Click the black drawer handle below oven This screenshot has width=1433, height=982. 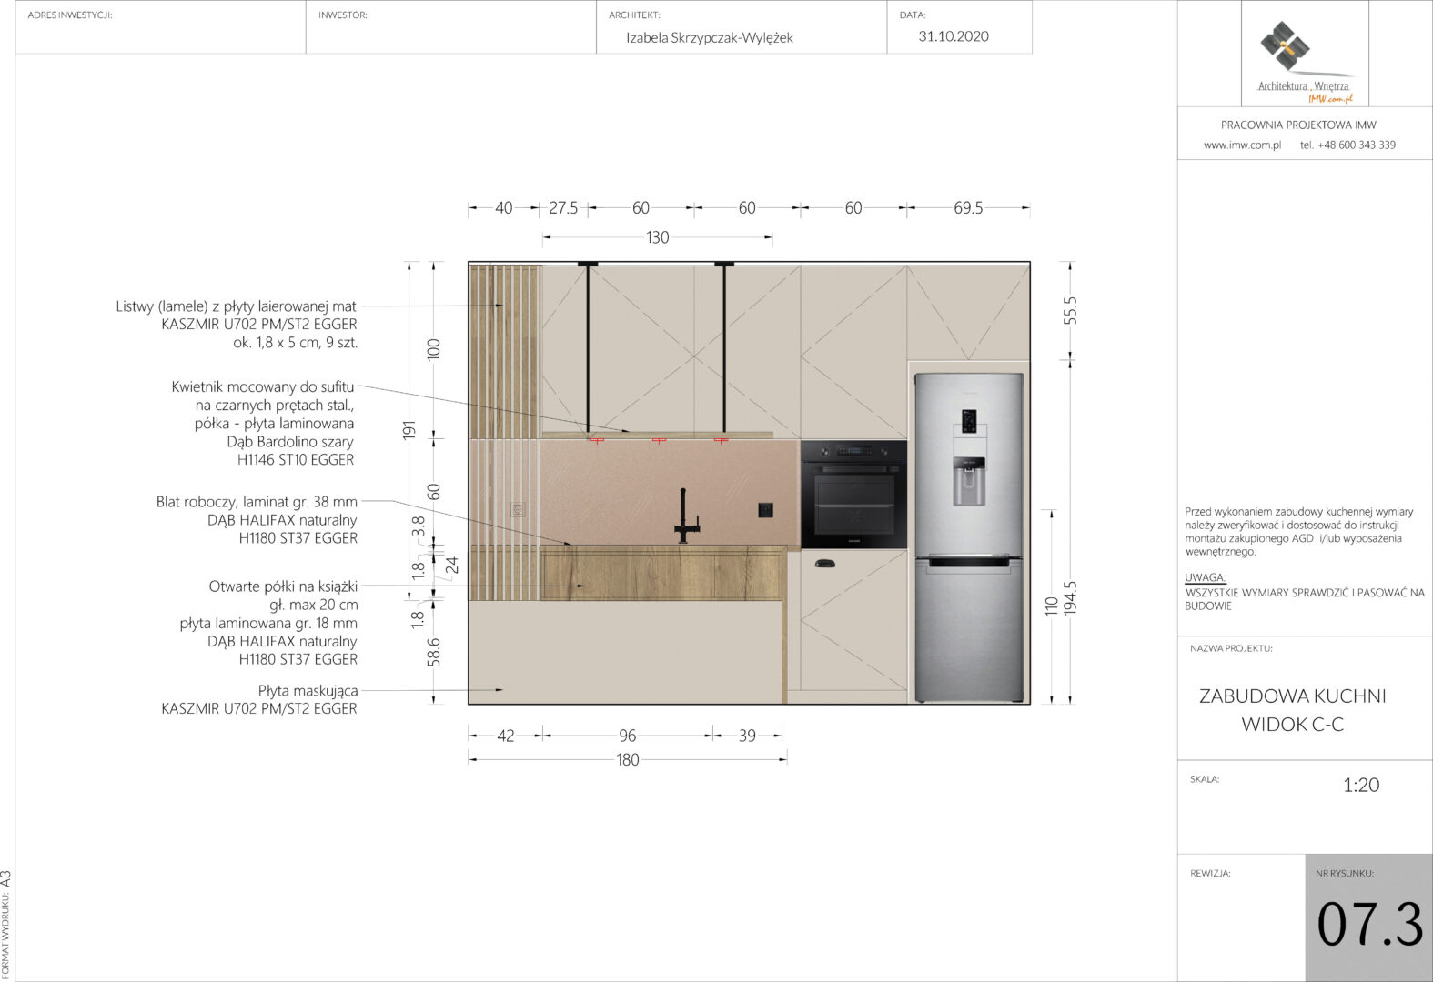coord(826,563)
